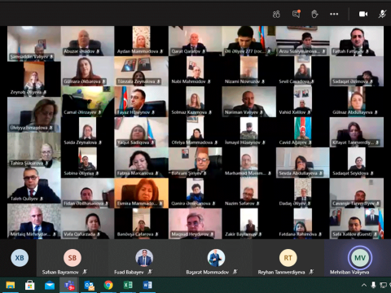
Task: Click the Nizami Novruzov name label
Action: pyautogui.click(x=242, y=81)
